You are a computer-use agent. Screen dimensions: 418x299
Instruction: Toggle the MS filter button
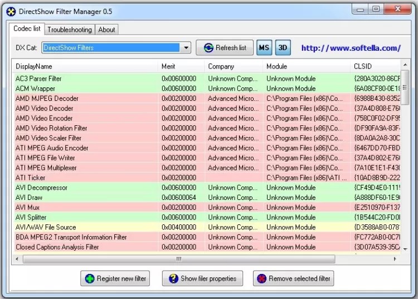tap(264, 48)
